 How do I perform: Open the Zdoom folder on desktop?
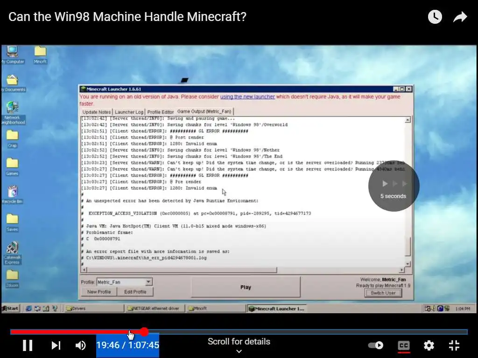[12, 279]
